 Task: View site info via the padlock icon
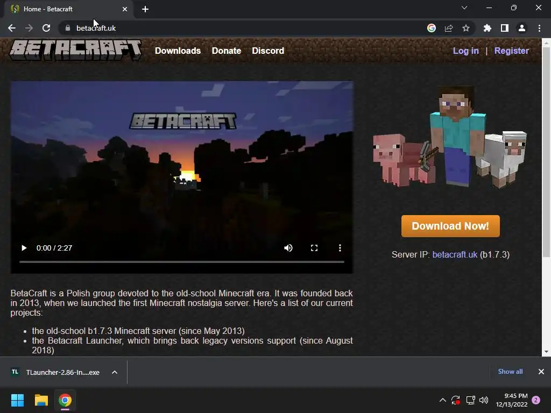click(68, 28)
